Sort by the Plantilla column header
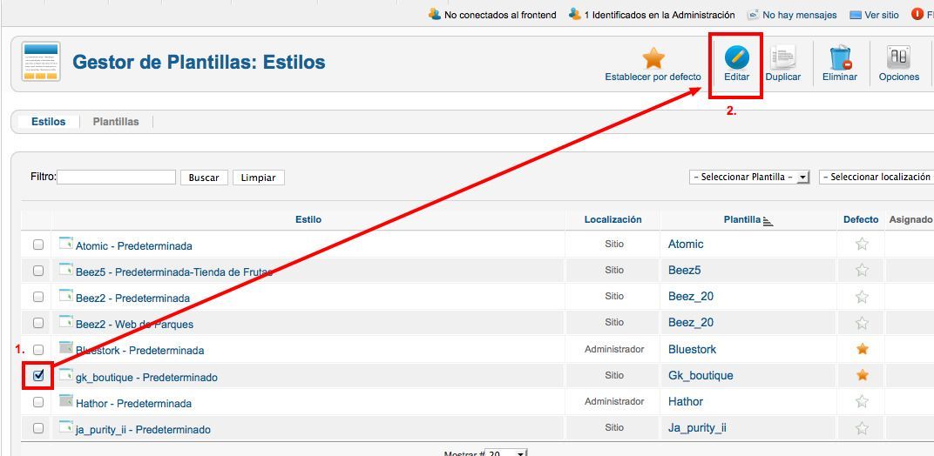 point(742,219)
